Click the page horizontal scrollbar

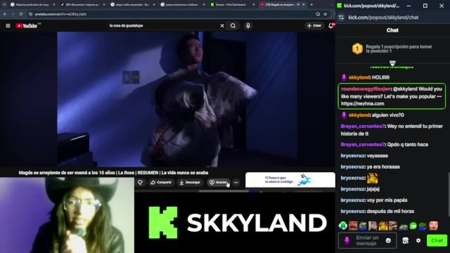click(224, 191)
